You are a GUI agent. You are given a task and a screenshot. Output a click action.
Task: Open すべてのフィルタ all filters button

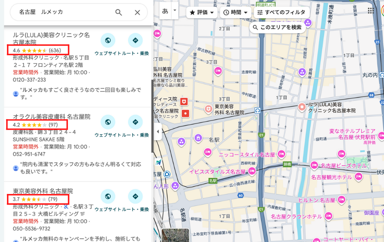coord(281,12)
